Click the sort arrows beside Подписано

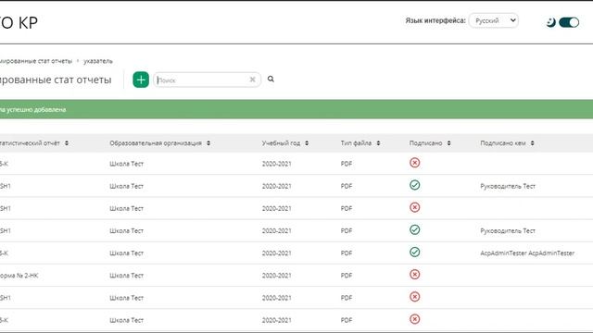point(448,143)
